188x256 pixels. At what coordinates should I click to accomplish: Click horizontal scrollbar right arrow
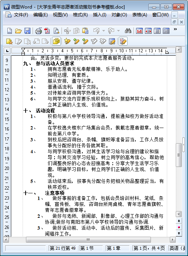pos(172,240)
